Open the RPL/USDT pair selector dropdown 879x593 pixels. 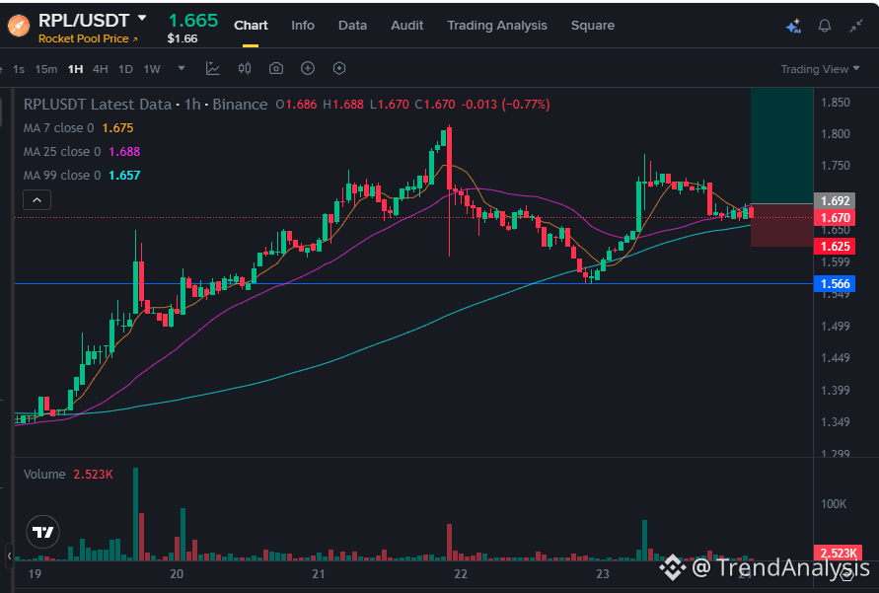point(142,19)
